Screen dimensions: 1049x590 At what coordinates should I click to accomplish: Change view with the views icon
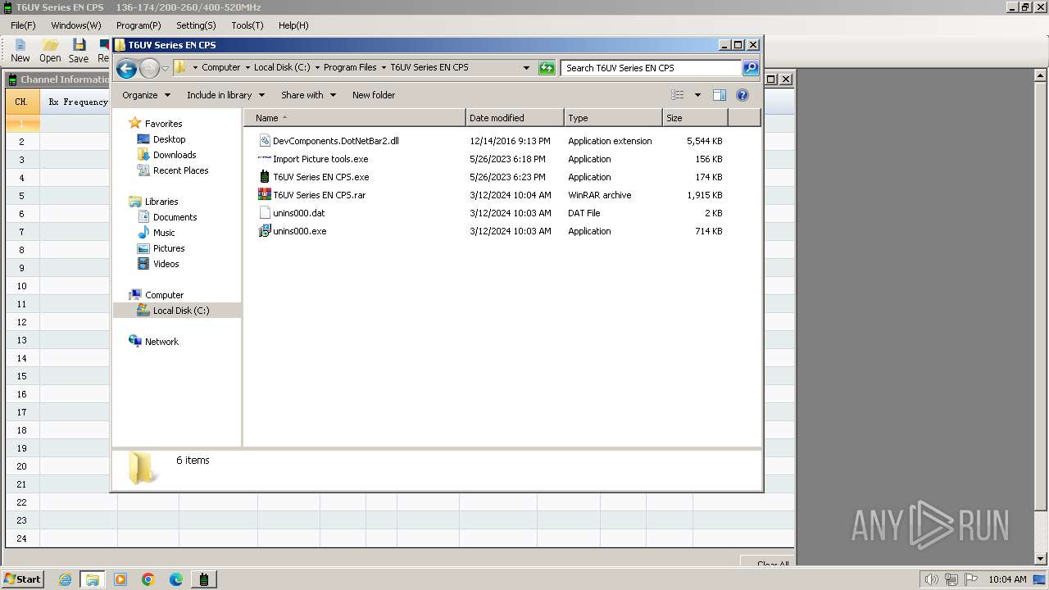(677, 95)
